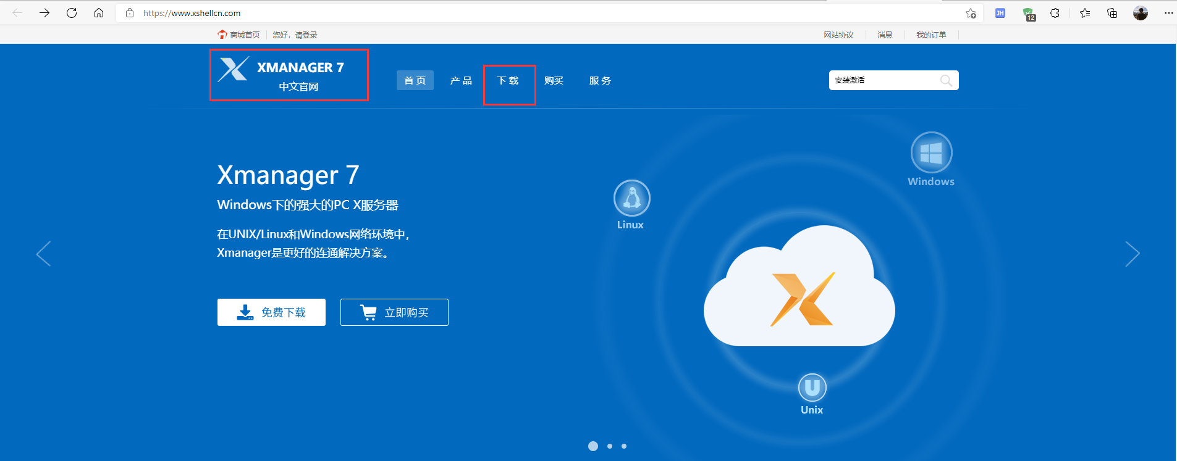The image size is (1177, 461).
Task: Click the browser forward arrow
Action: pos(44,13)
